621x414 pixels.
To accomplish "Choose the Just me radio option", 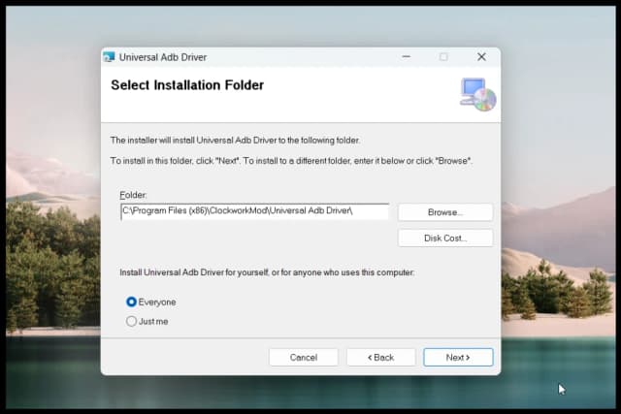I will point(147,321).
